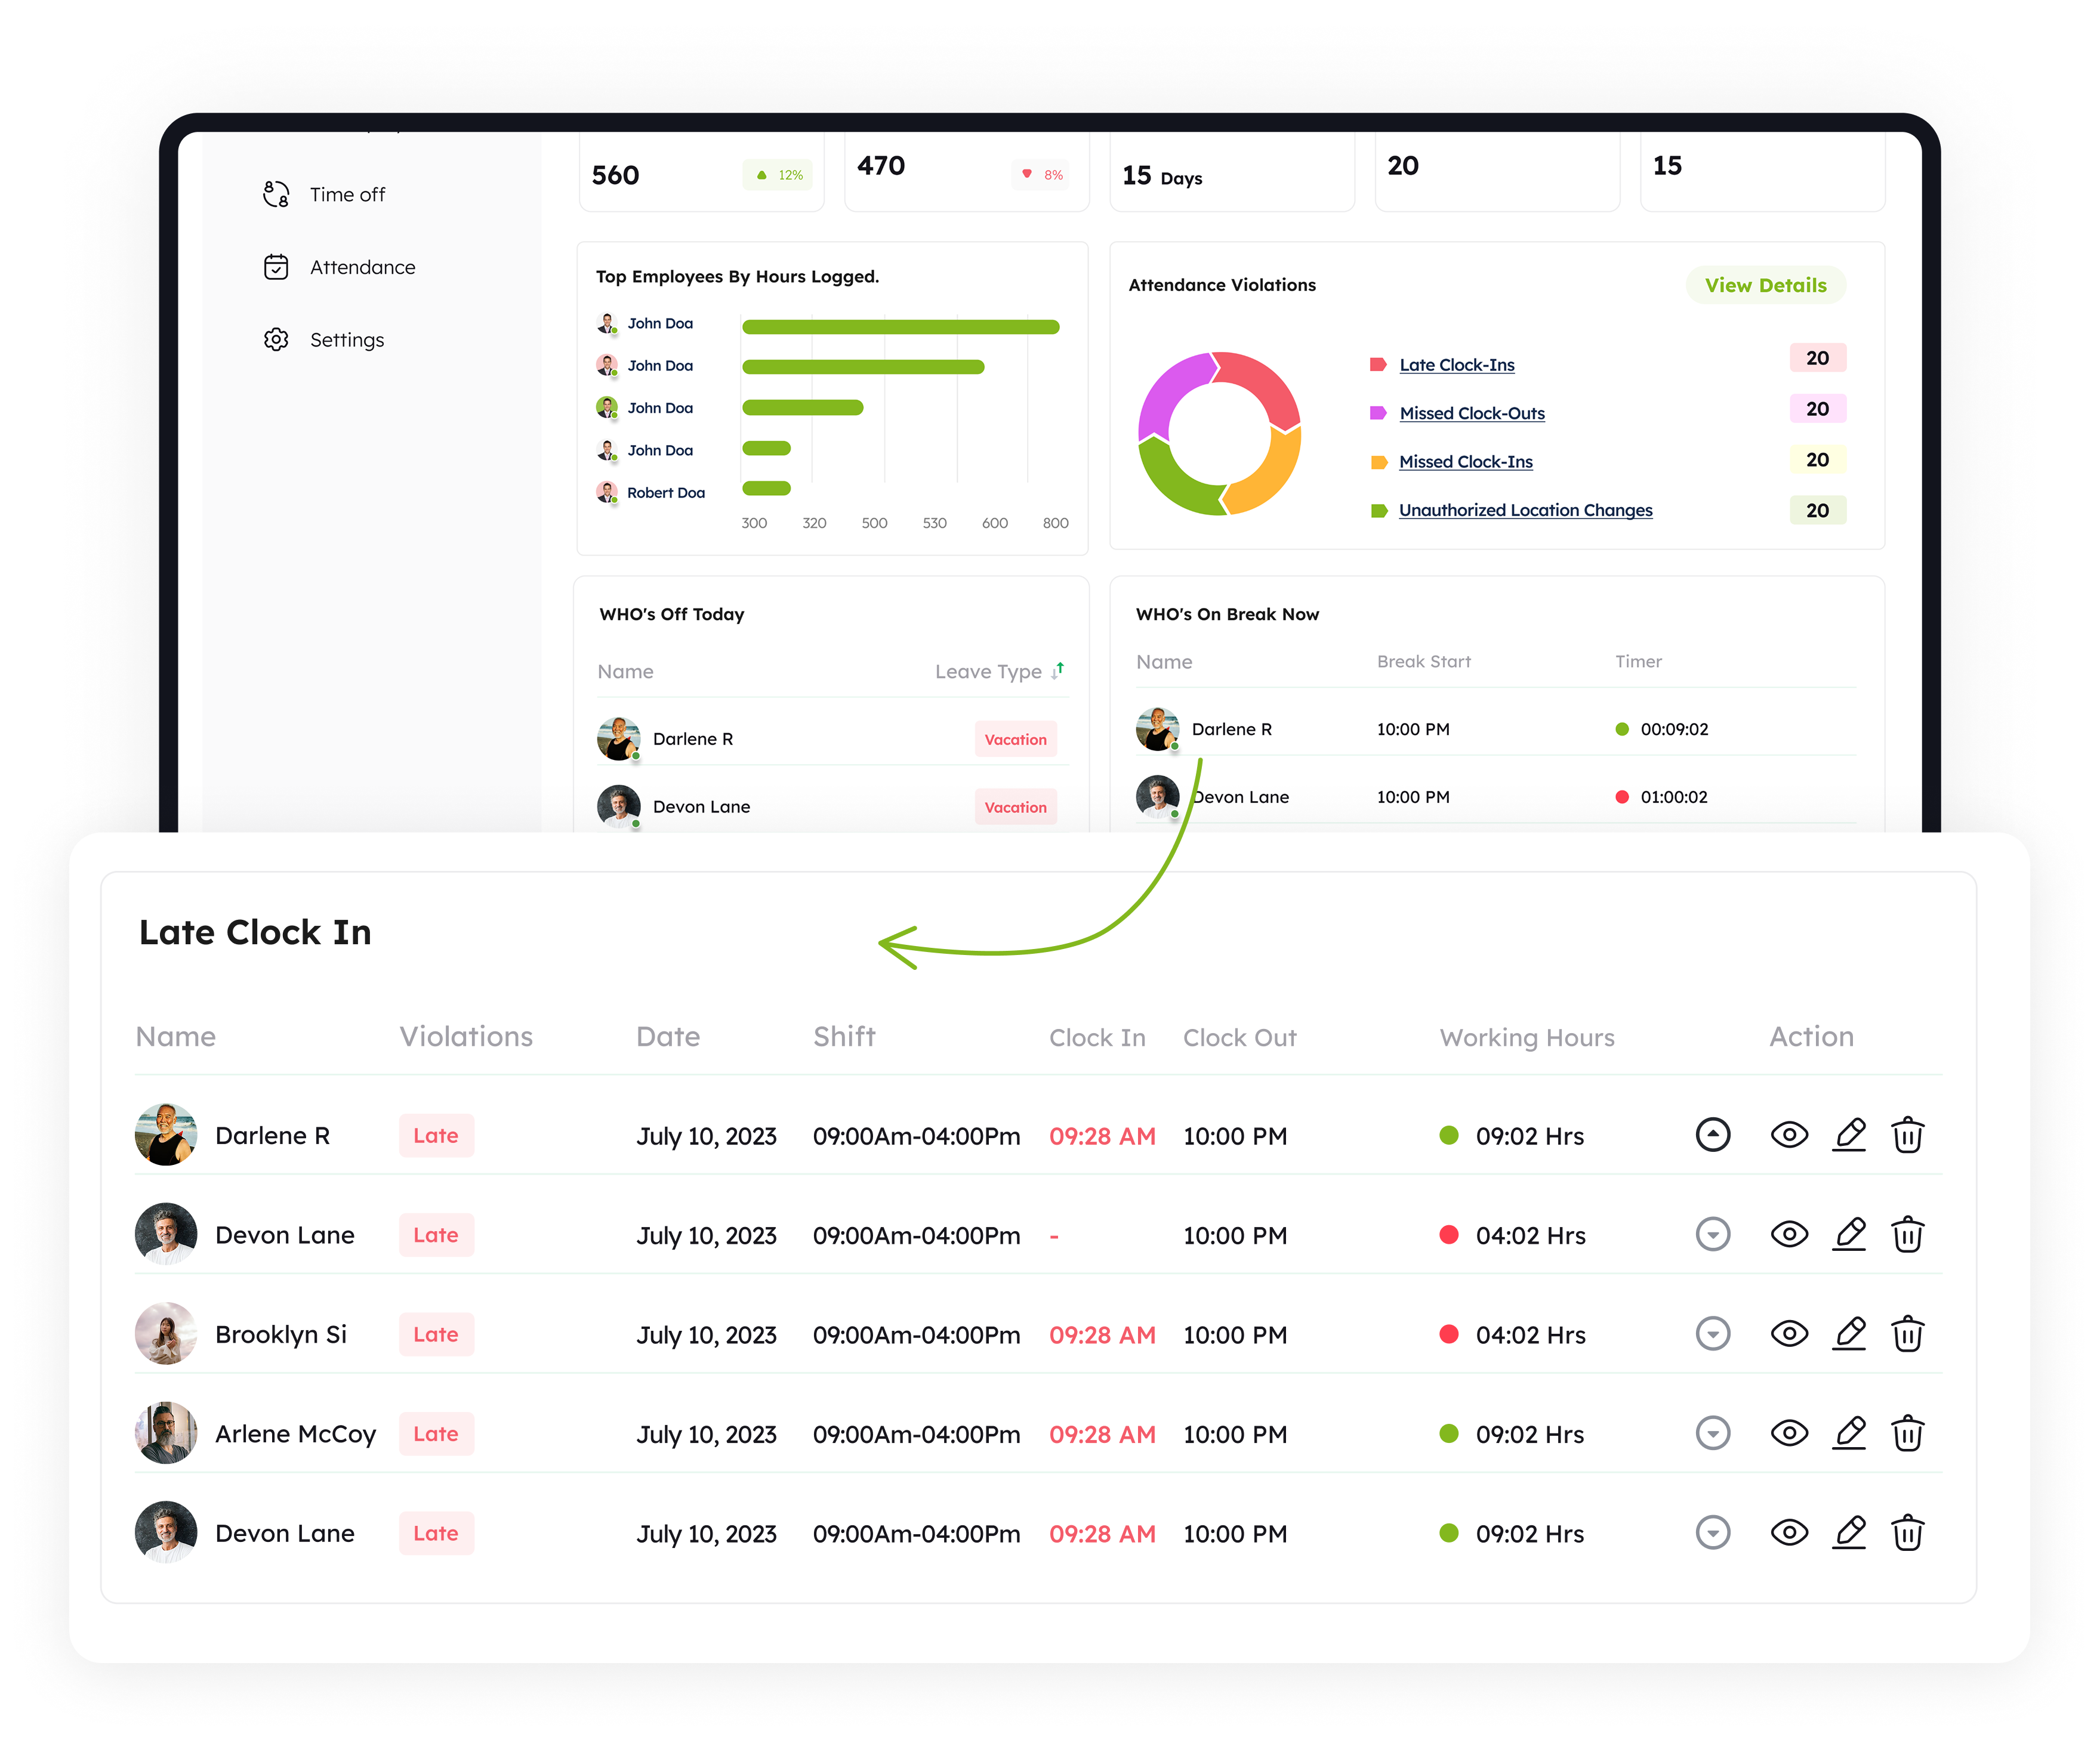Viewport: 2100px width, 1740px height.
Task: Navigate to Settings in the sidebar
Action: [346, 340]
